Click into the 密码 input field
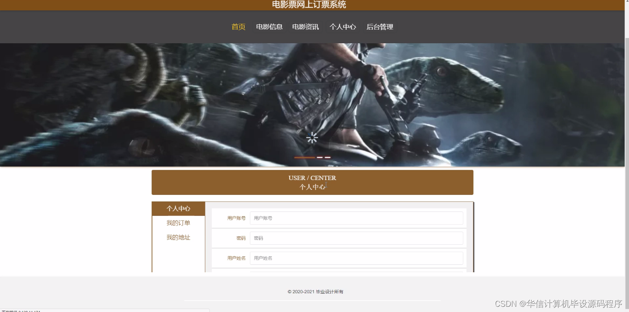The width and height of the screenshot is (629, 312). (356, 238)
